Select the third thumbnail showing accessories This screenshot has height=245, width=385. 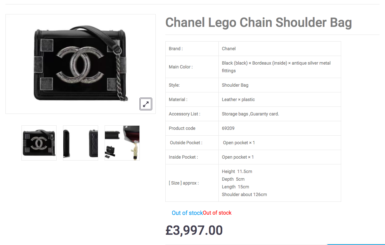(122, 143)
